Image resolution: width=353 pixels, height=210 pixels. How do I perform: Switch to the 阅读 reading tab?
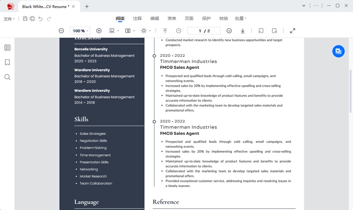pyautogui.click(x=120, y=18)
